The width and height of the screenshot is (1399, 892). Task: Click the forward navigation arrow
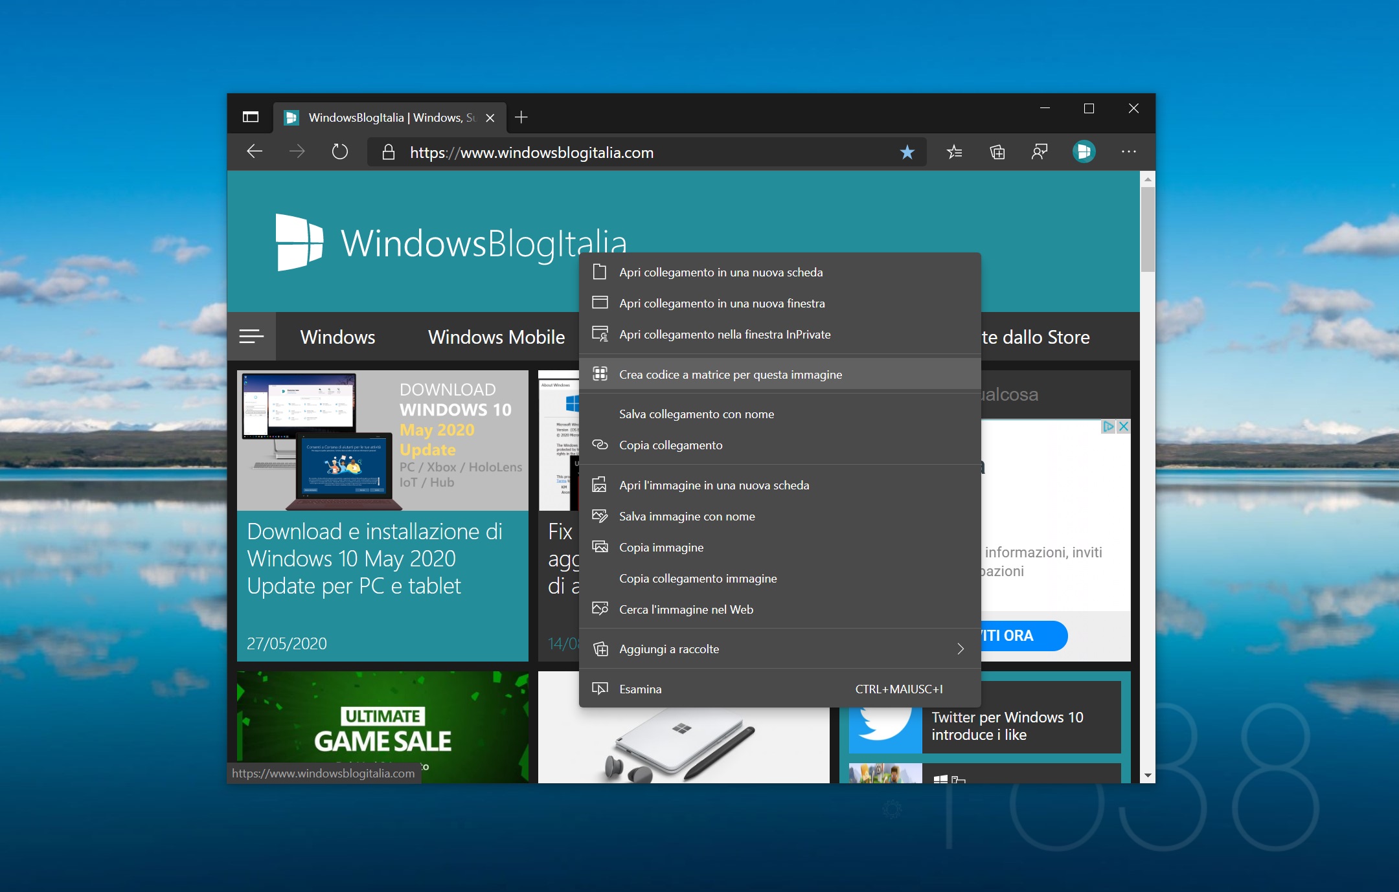297,152
